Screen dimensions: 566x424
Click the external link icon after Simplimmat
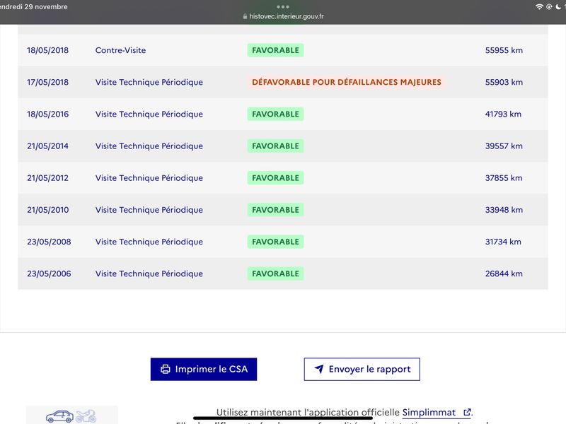click(x=467, y=412)
